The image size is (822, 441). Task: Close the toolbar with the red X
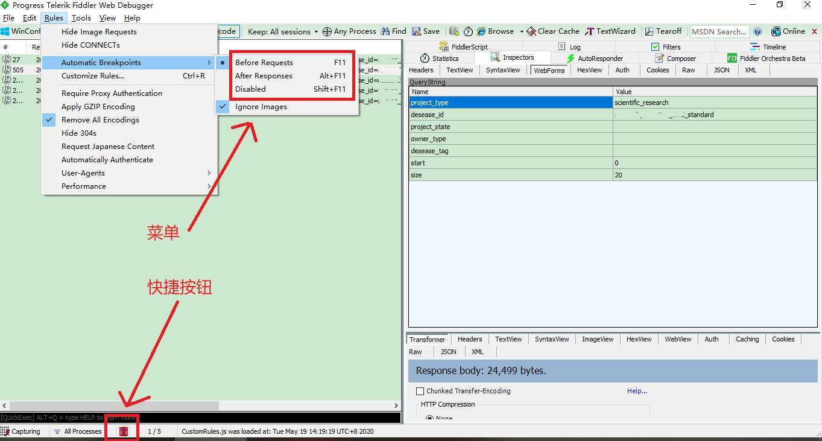815,31
